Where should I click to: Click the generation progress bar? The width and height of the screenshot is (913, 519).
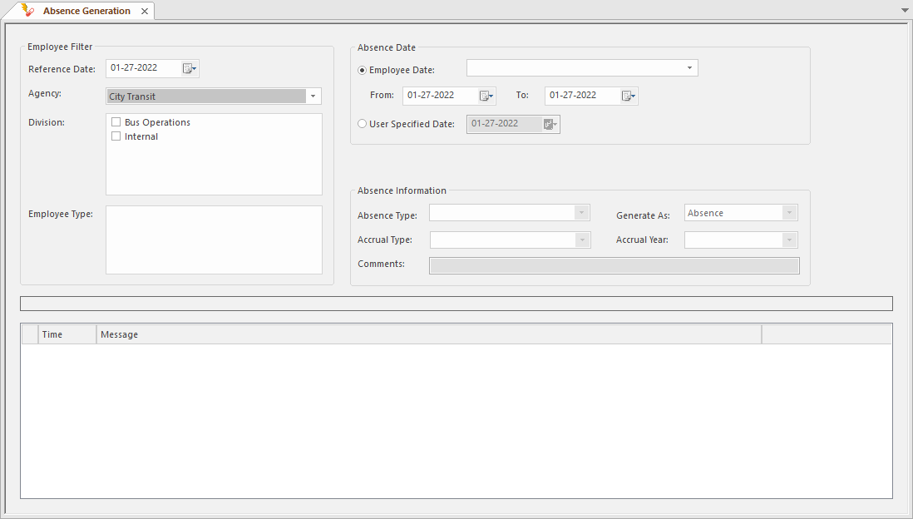[456, 304]
